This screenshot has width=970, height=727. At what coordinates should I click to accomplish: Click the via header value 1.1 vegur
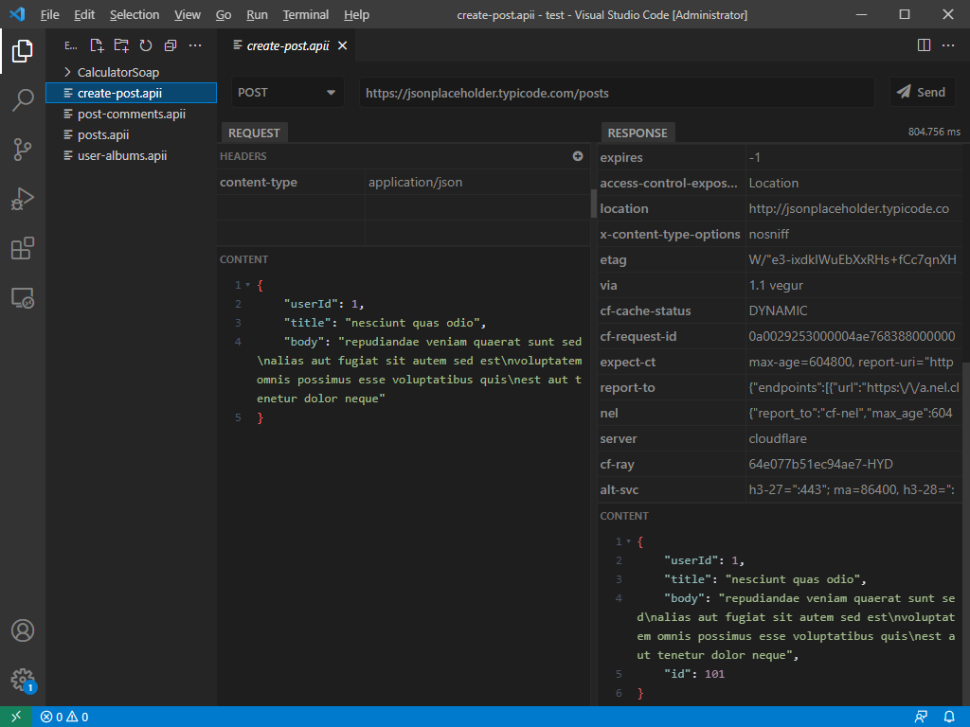pos(853,286)
